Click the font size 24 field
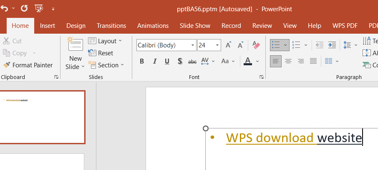378x170 pixels. click(206, 45)
